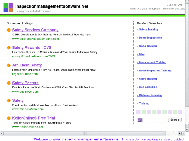Click the 'Protect Your Employees From Arc Faults' text

pos(54,70)
